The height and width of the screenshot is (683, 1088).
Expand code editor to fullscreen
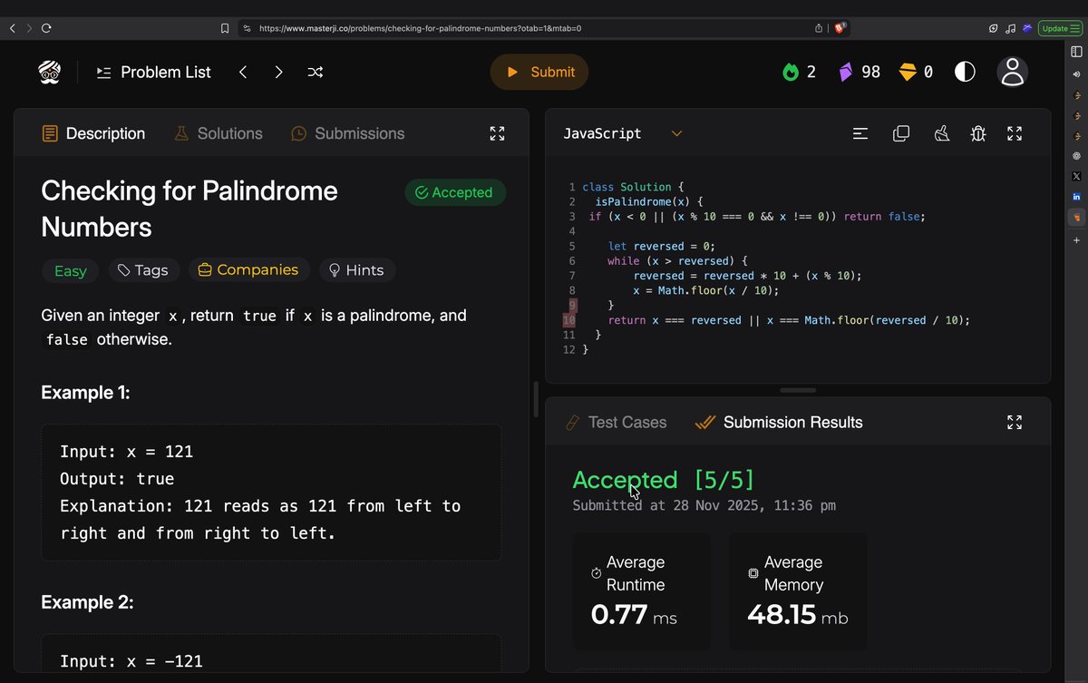coord(1015,133)
